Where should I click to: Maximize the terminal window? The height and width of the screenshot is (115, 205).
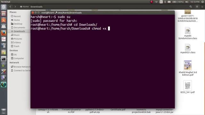[x=38, y=13]
